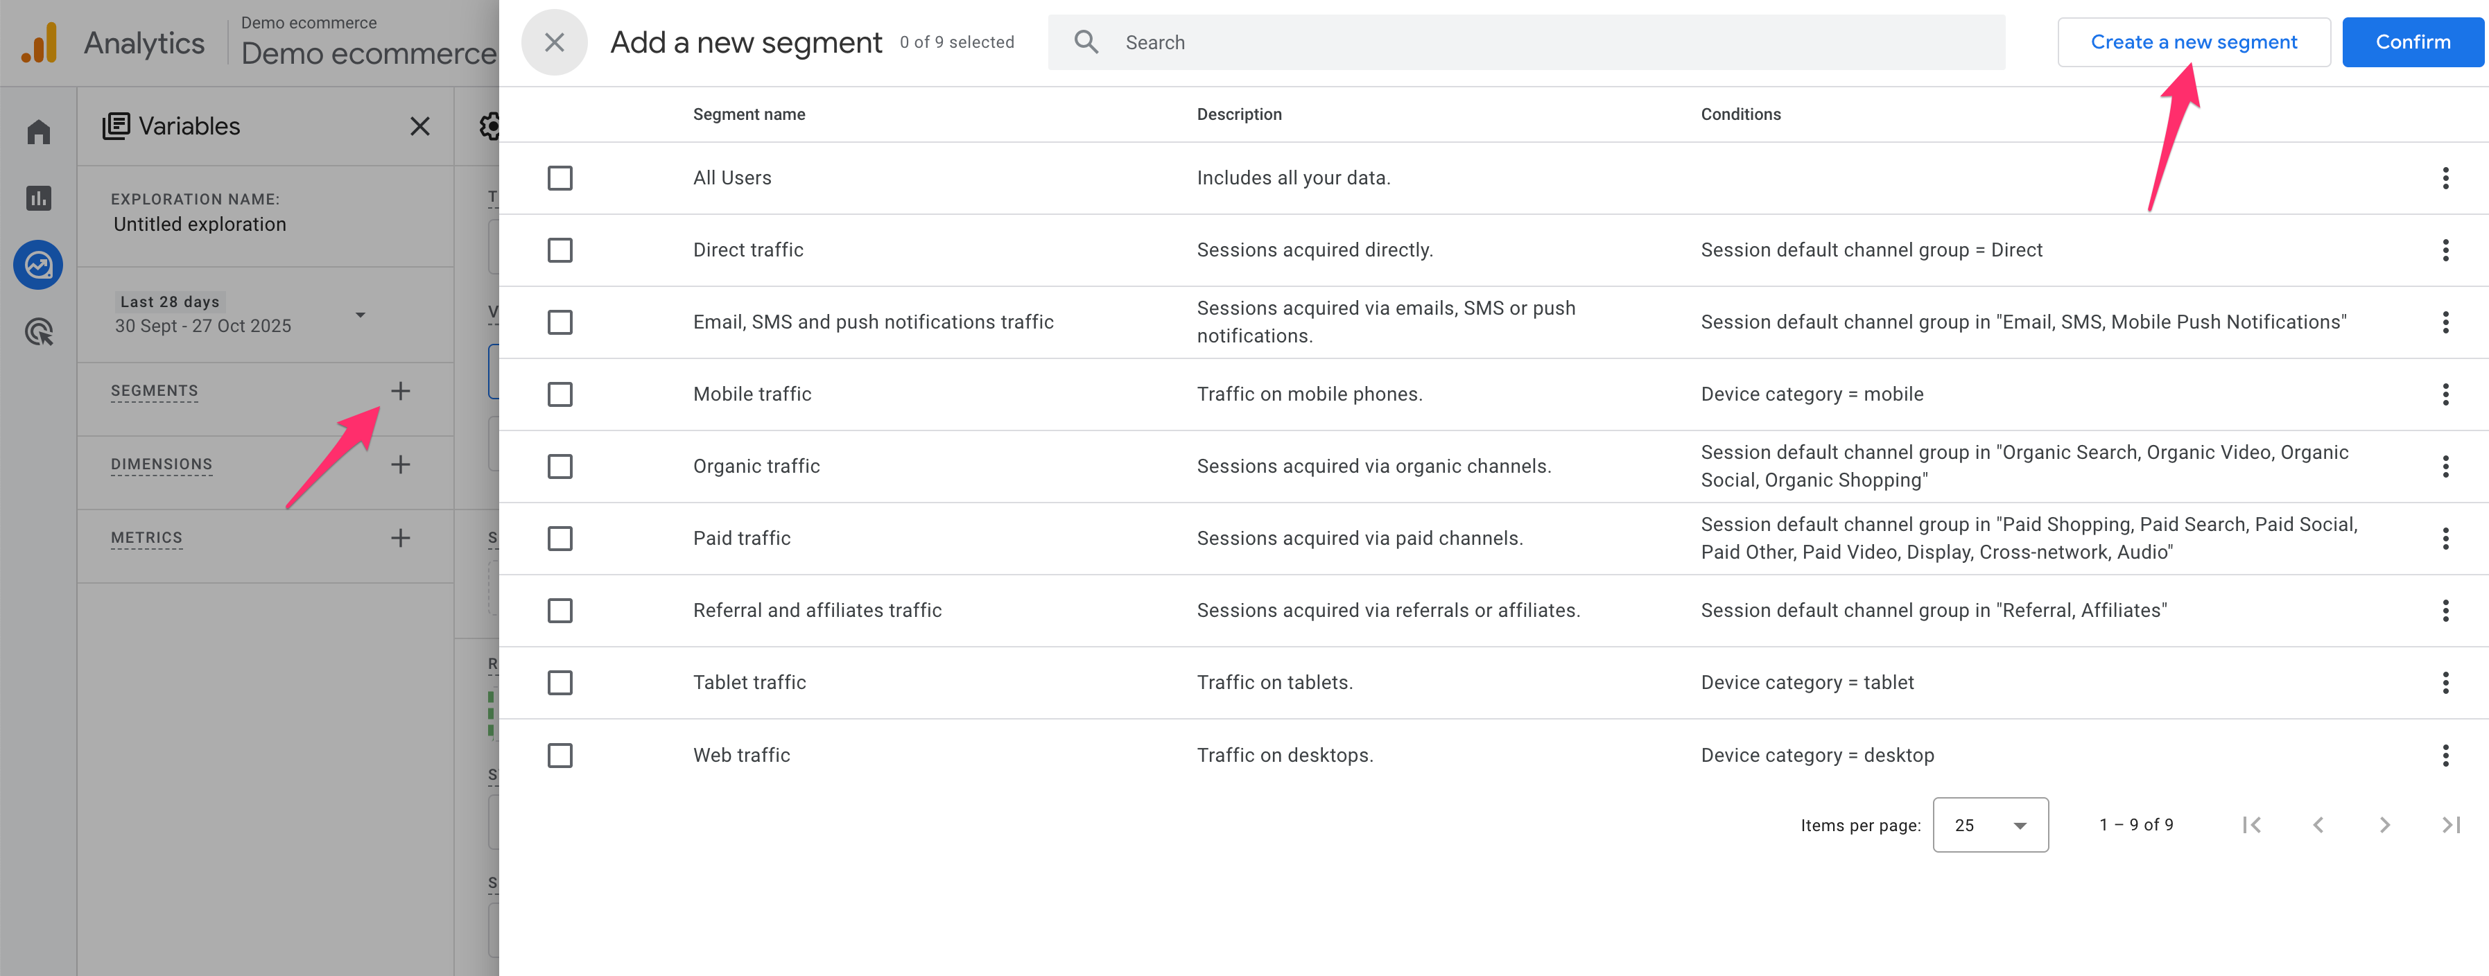Tick the Tablet traffic checkbox

tap(560, 683)
